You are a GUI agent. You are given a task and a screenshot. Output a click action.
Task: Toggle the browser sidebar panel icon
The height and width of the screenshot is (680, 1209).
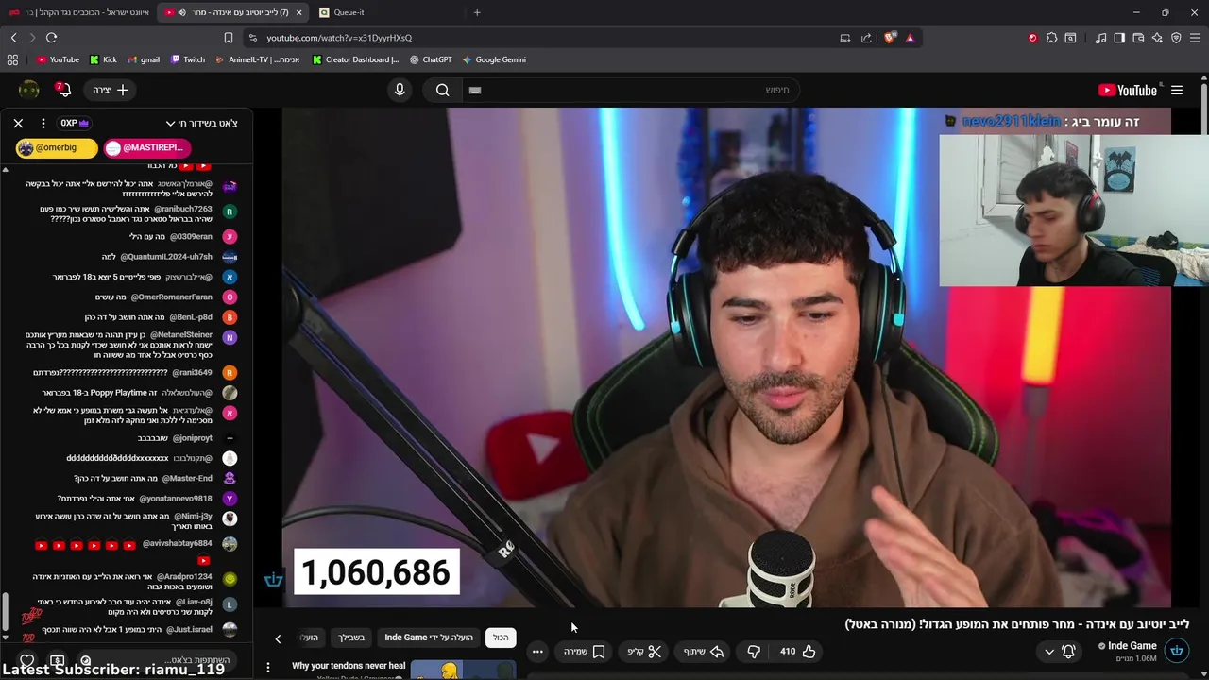tap(1119, 38)
